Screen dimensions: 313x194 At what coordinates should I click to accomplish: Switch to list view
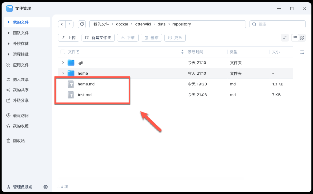[x=295, y=38]
